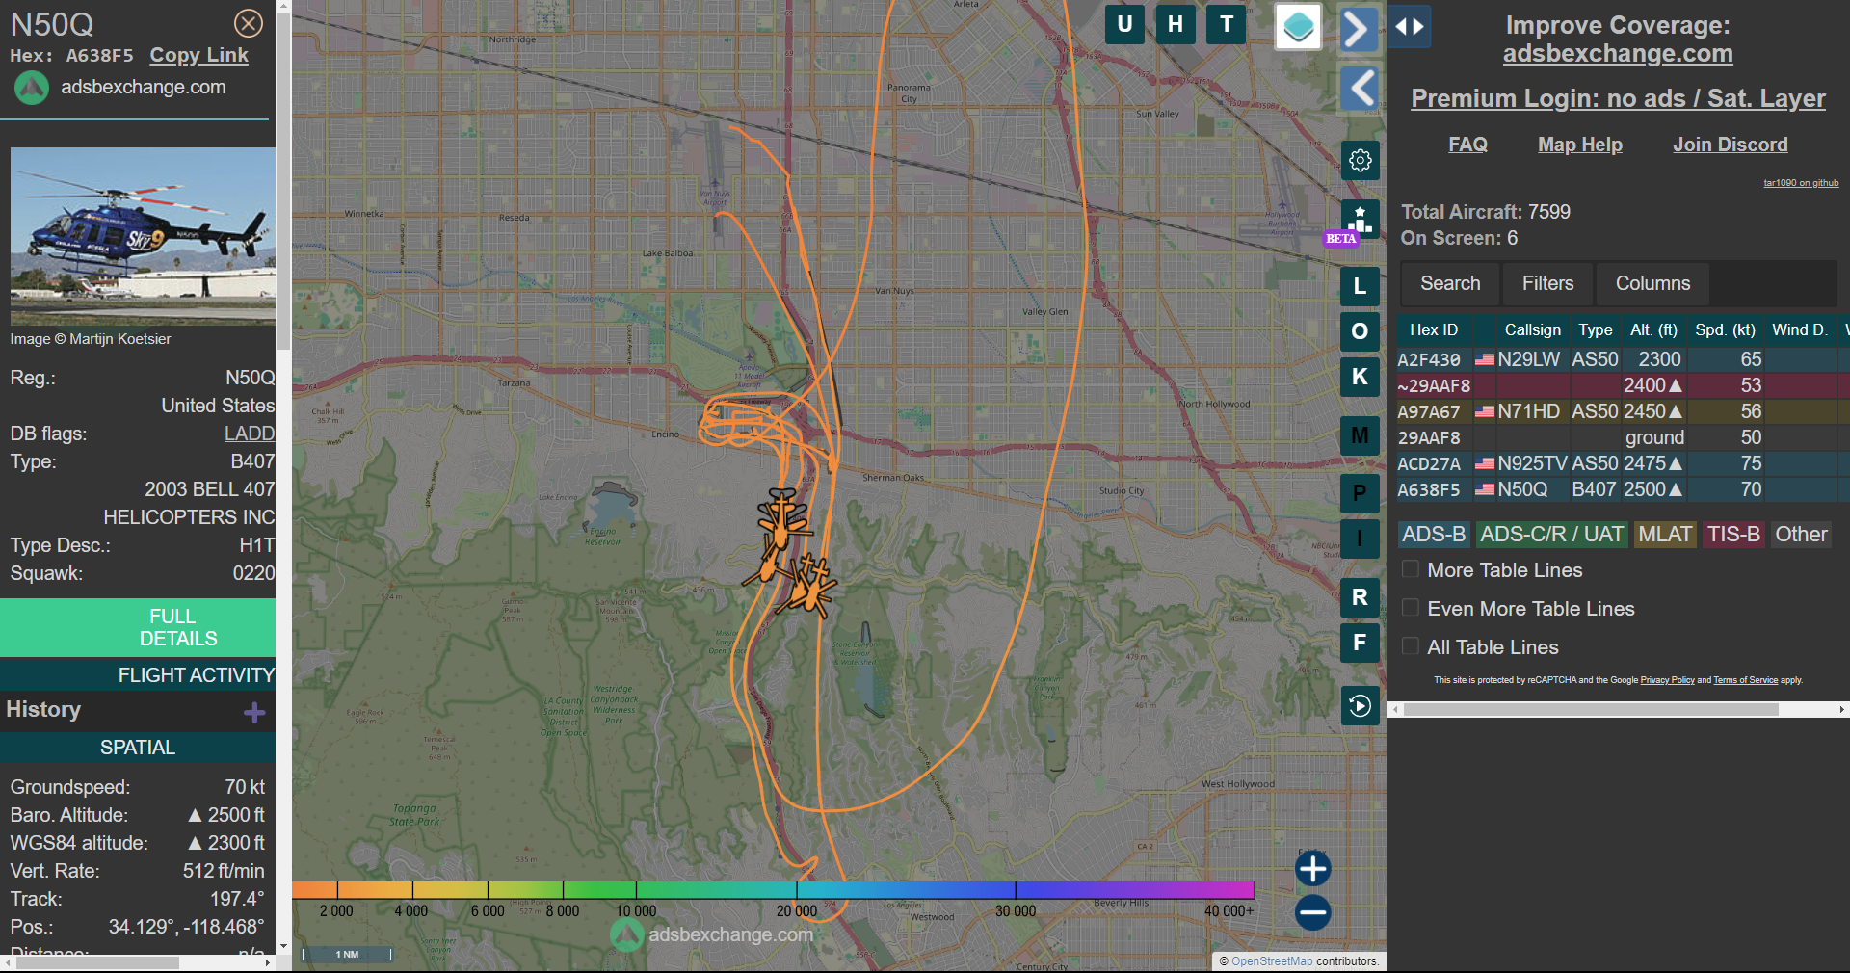
Task: Zoom in the map with plus
Action: [x=1312, y=868]
